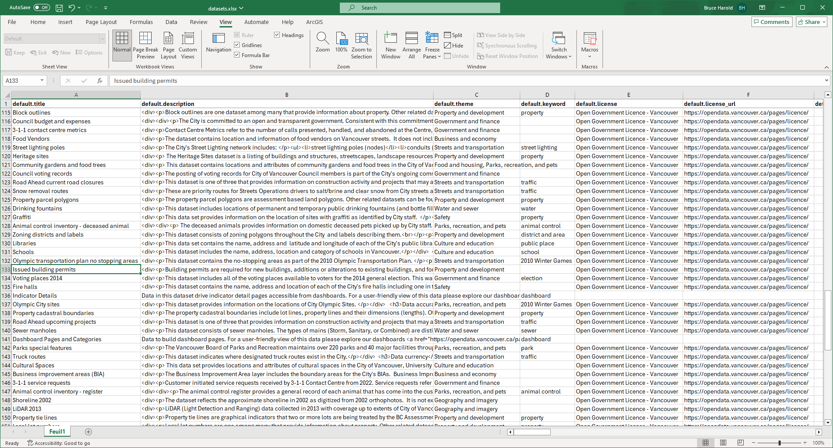Switch to the Formulas ribbon tab

point(141,22)
